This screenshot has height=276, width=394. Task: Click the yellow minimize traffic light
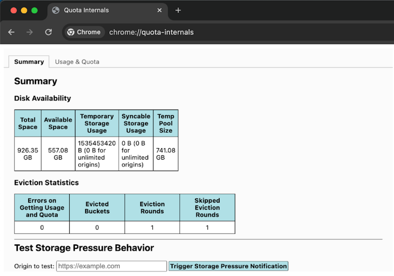coord(24,10)
